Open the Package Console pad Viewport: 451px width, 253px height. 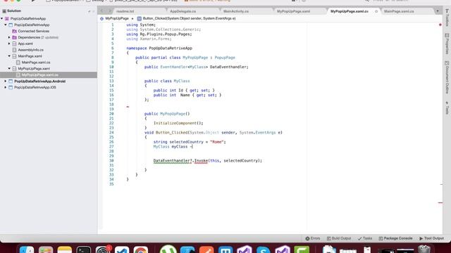395,238
